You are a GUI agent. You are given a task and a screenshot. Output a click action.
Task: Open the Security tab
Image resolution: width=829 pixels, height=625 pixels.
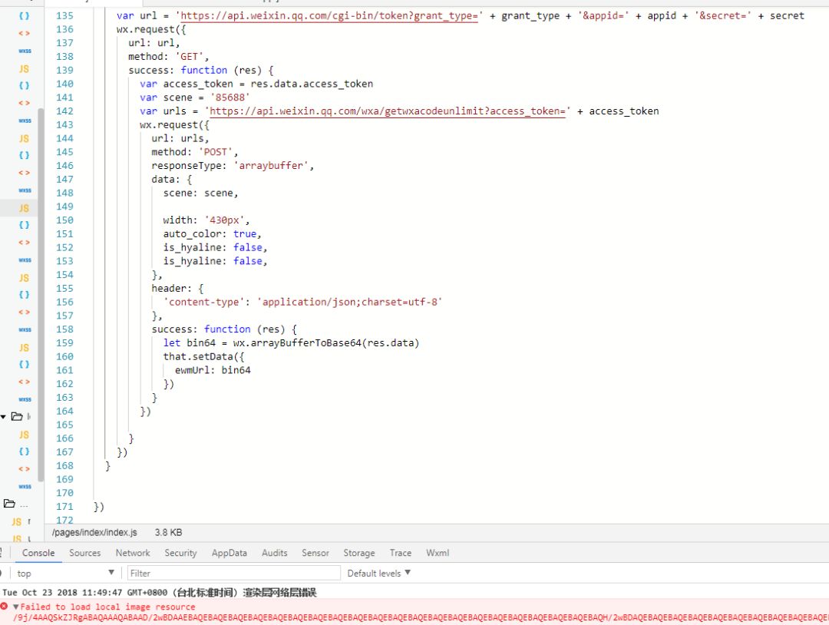click(180, 553)
